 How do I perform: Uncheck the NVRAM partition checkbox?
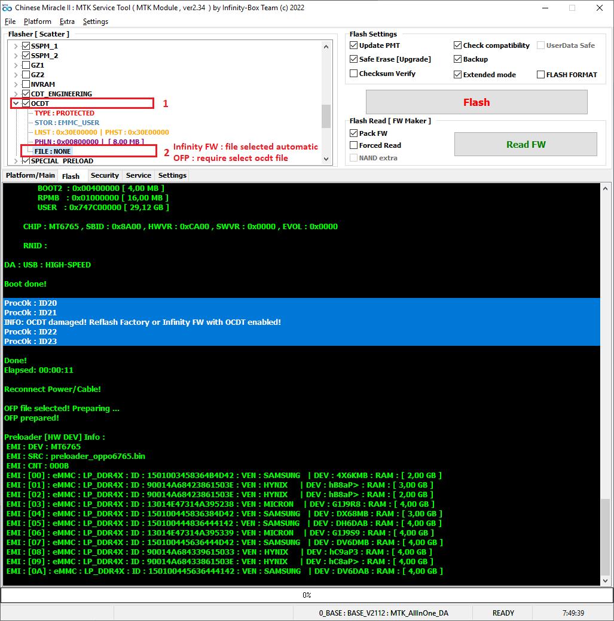(26, 84)
